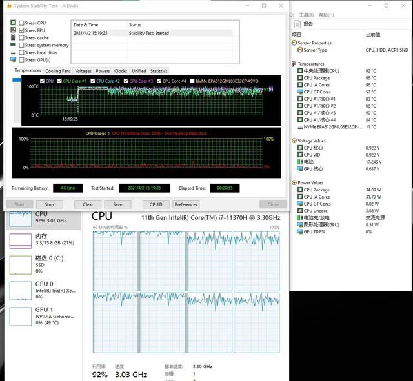Click the 报告 report page icon
Image resolution: width=413 pixels, height=381 pixels.
coord(297,24)
